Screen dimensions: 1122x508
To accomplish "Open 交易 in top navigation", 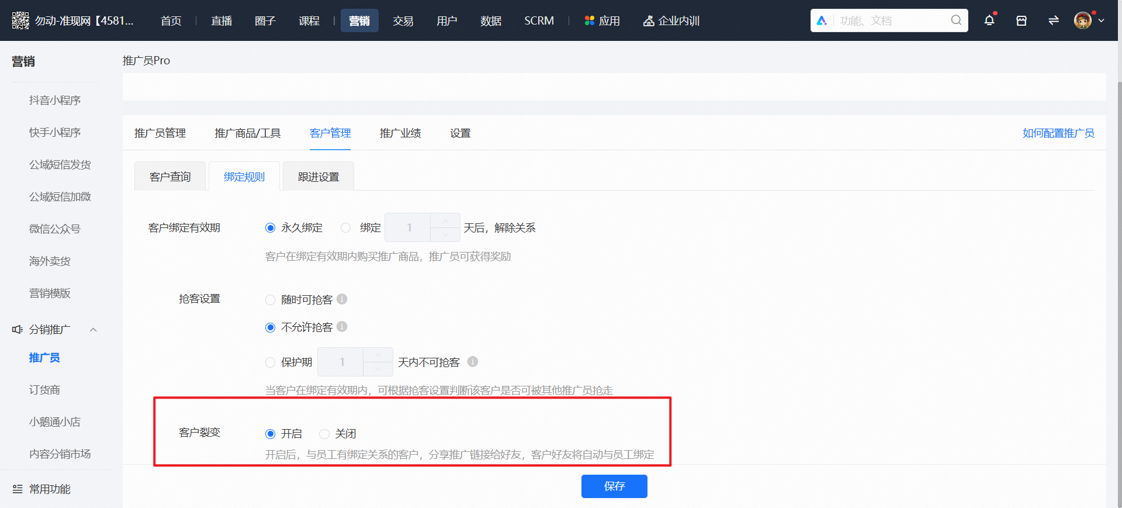I will tap(403, 20).
